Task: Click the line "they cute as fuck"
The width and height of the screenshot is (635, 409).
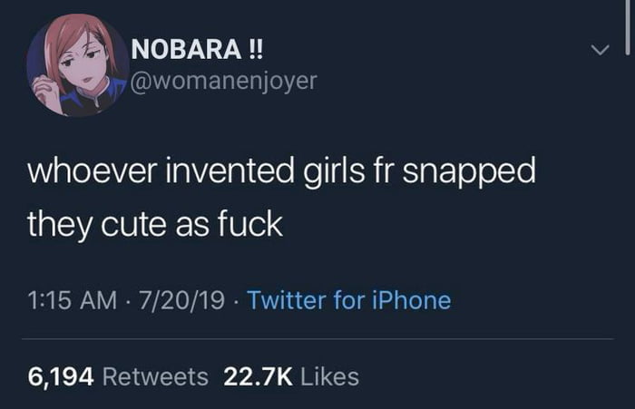Action: [155, 224]
